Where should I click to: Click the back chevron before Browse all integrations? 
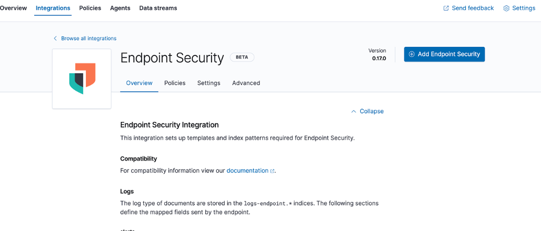(55, 38)
